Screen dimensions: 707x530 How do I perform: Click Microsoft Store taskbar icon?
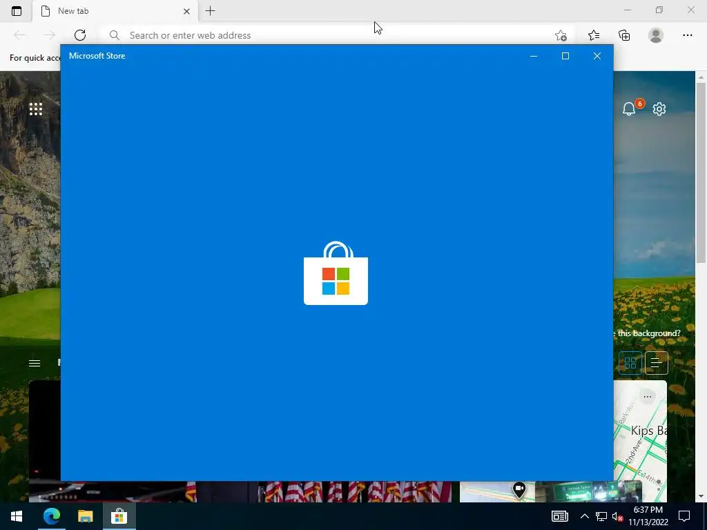click(x=119, y=516)
